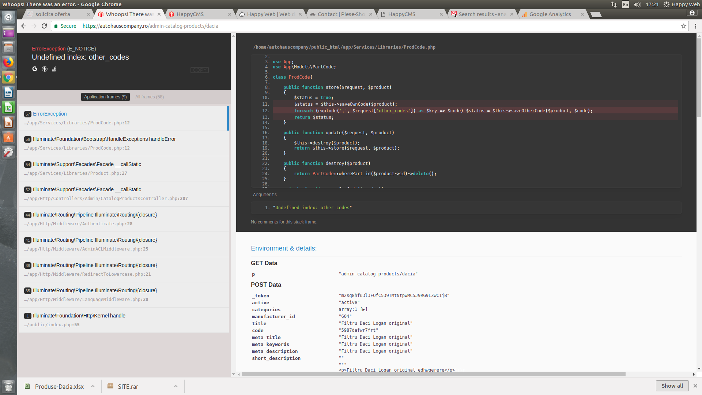Viewport: 702px width, 395px height.
Task: Expand the categories array value
Action: pos(364,309)
